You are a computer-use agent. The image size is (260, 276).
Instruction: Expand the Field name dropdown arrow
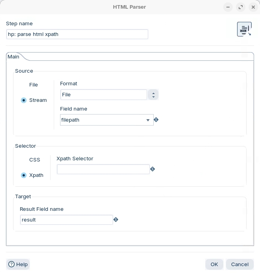click(148, 120)
